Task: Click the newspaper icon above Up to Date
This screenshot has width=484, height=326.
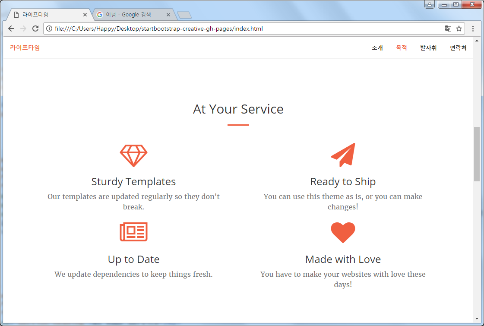Action: (134, 231)
